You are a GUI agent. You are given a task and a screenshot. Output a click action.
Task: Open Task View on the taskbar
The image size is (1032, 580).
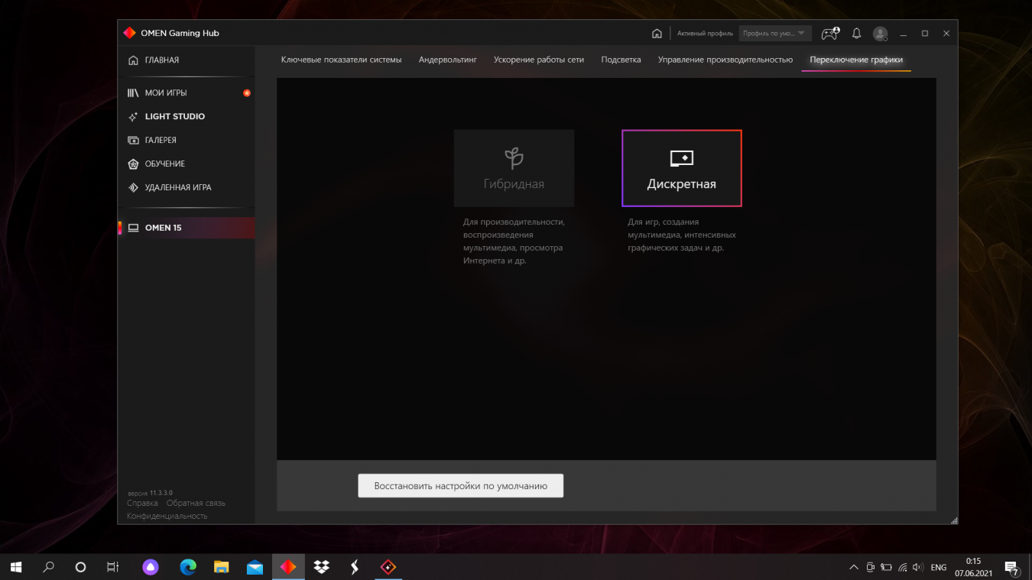click(x=112, y=567)
